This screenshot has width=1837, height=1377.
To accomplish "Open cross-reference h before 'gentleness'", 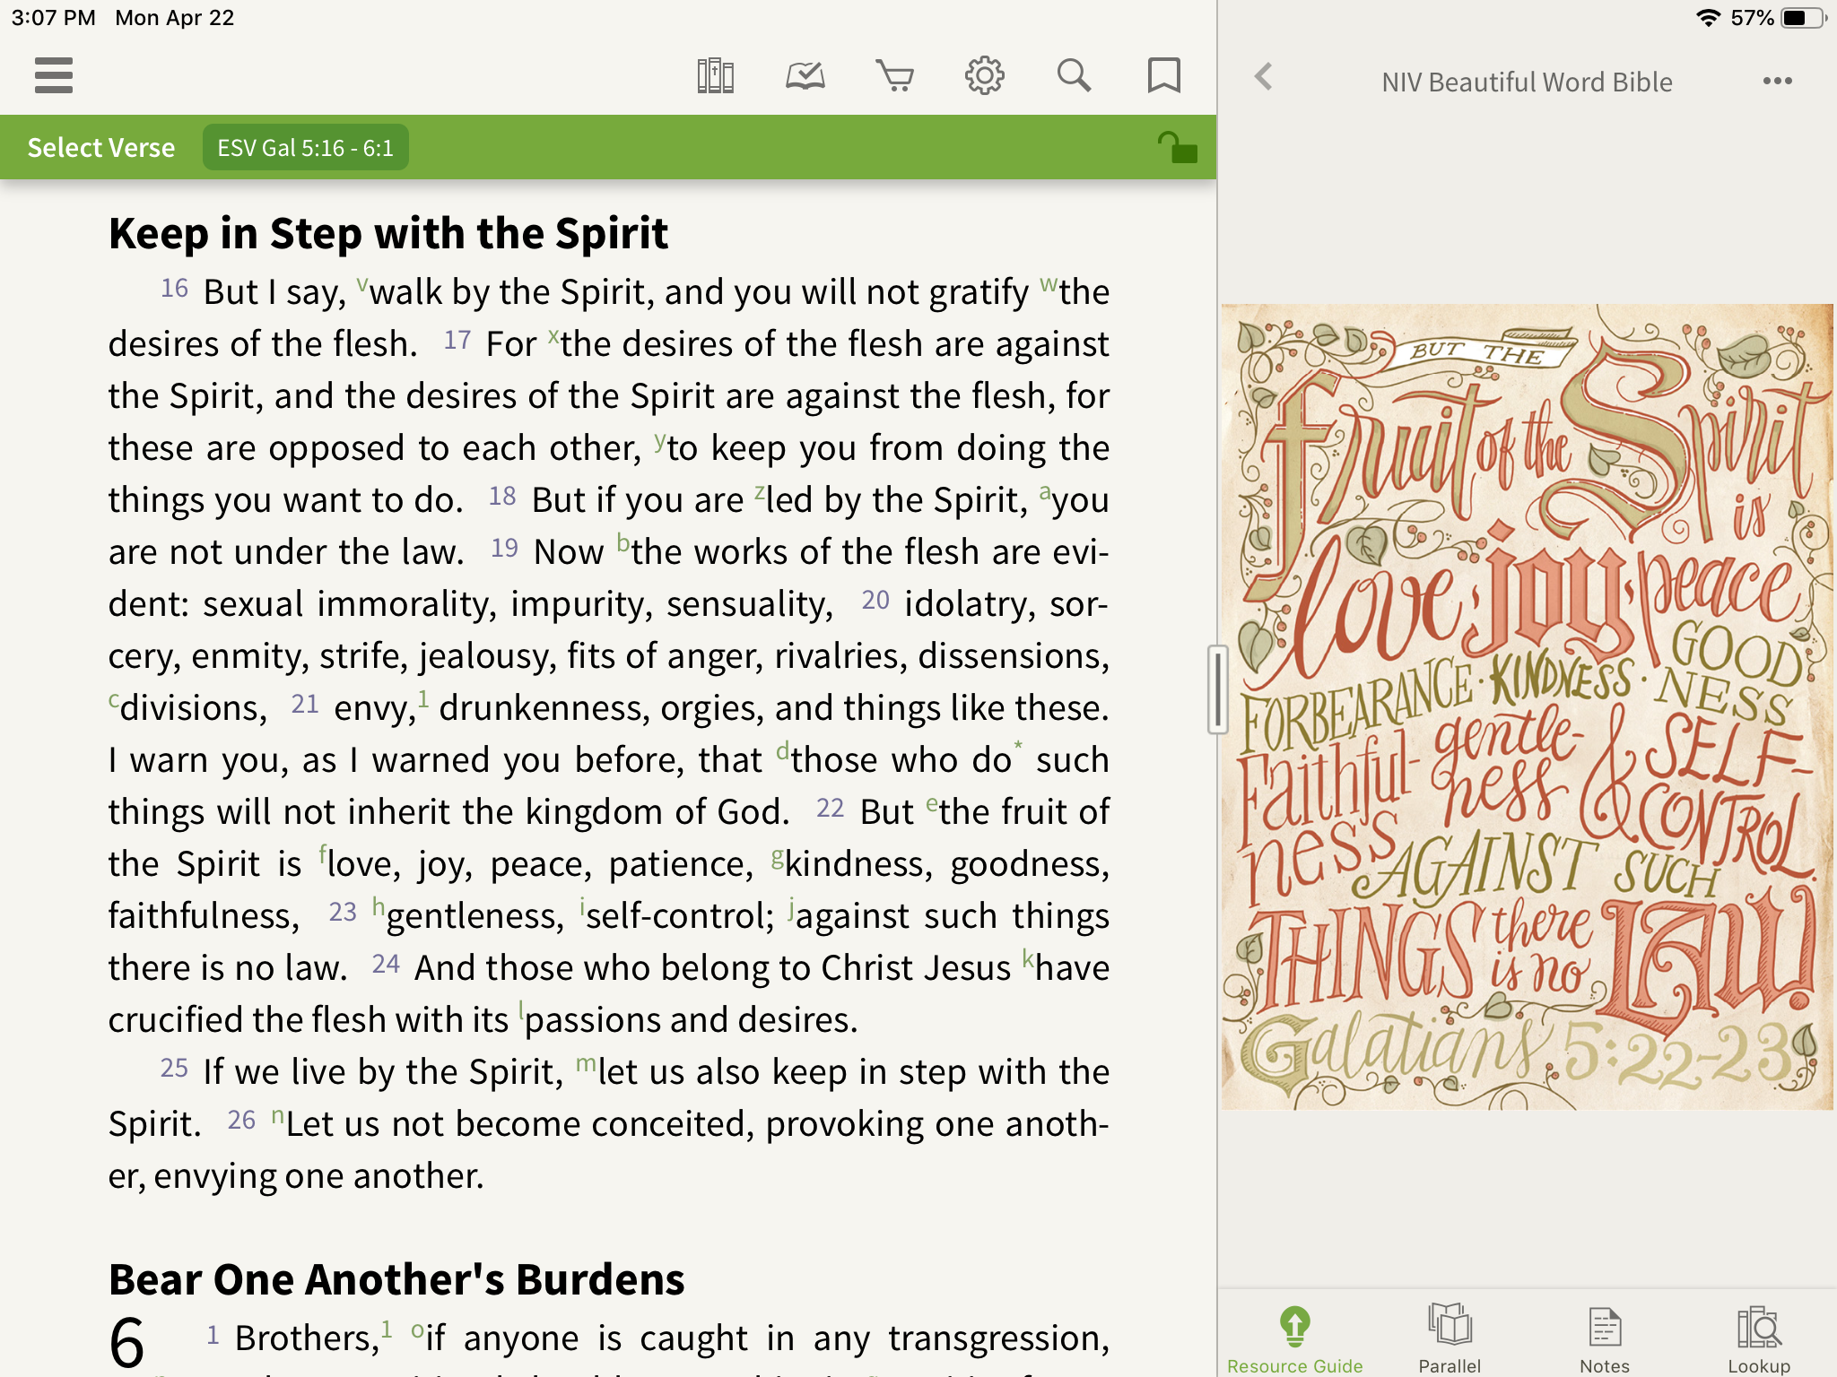I will (x=379, y=907).
